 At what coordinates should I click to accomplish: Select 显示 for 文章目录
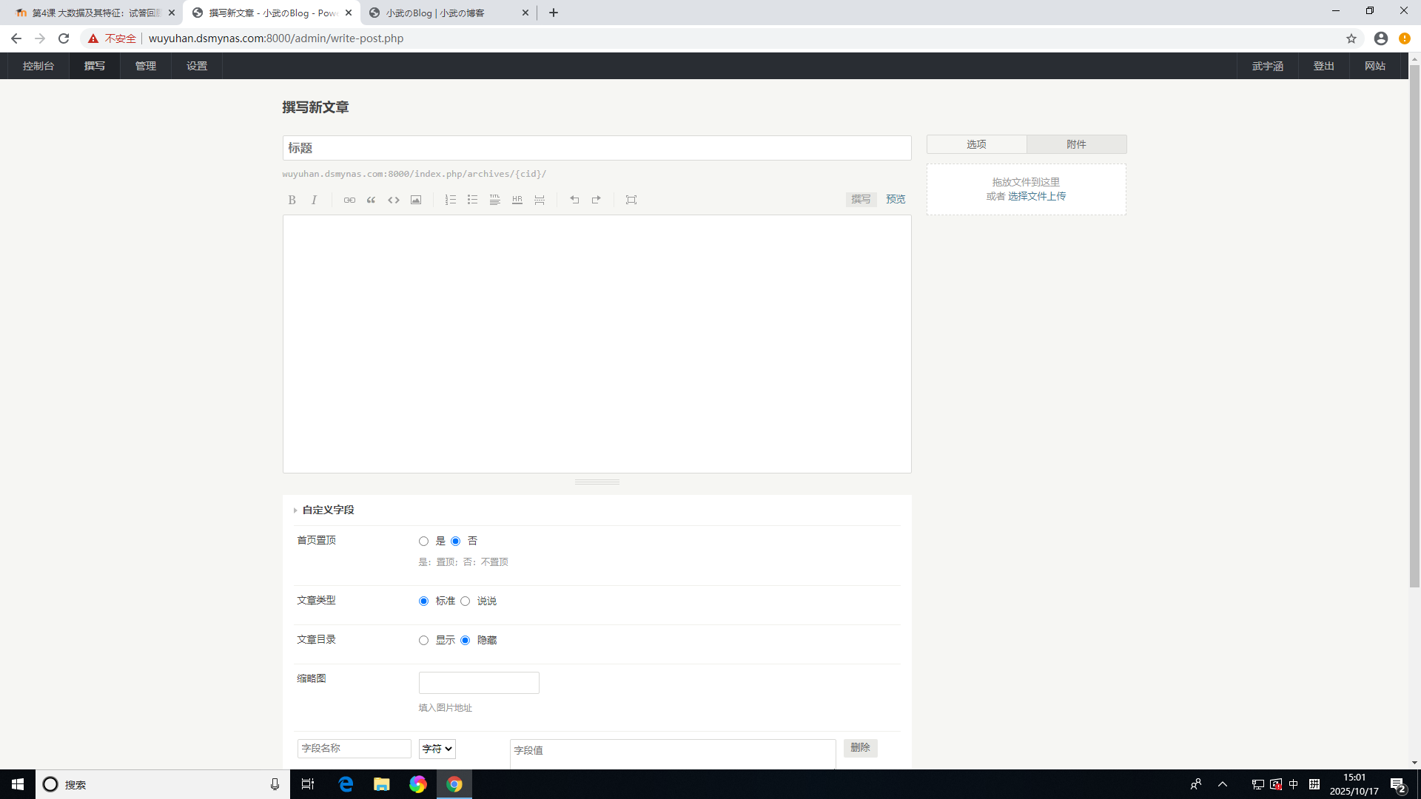click(423, 641)
